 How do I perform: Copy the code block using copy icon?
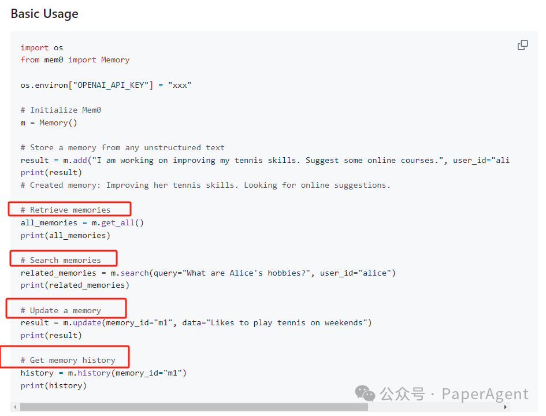(x=522, y=45)
